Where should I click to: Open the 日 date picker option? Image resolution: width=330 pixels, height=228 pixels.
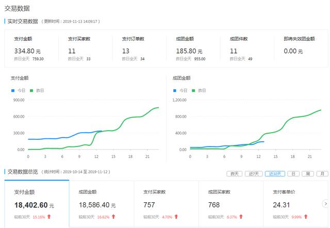[293, 174]
